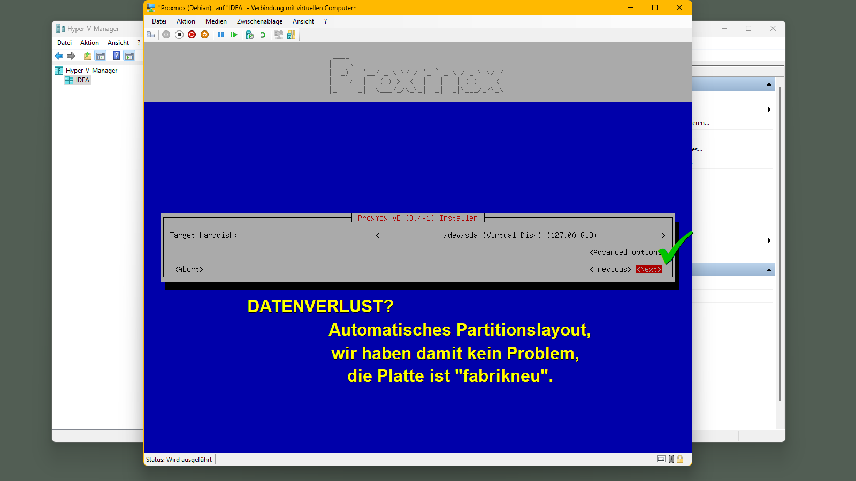Open the Zwischenablage menu
856x481 pixels.
[x=259, y=21]
